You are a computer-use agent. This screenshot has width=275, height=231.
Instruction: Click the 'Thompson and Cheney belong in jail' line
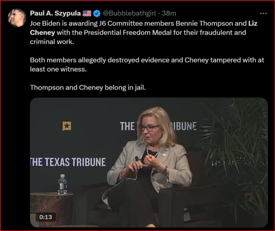click(88, 87)
